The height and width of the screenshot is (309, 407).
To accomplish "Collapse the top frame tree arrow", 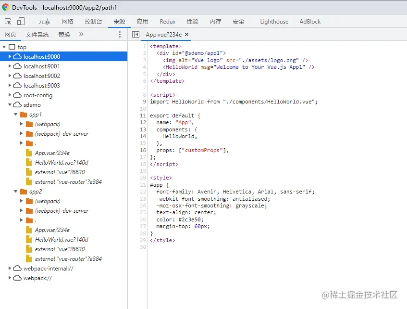I will click(x=4, y=47).
